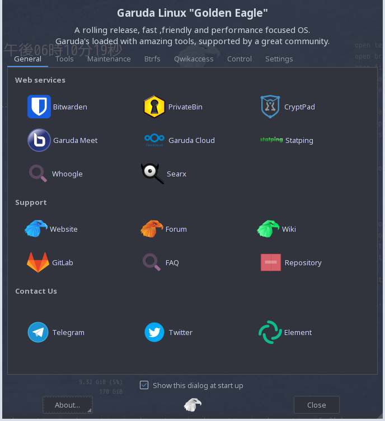Open Garuda Meet BigBlueButton icon
Viewport: 385px width, 421px height.
click(x=39, y=140)
